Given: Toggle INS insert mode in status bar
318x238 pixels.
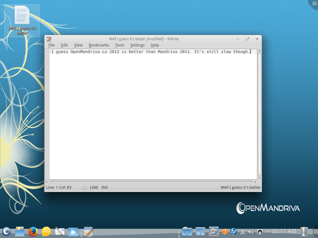Looking at the screenshot, I should 104,187.
